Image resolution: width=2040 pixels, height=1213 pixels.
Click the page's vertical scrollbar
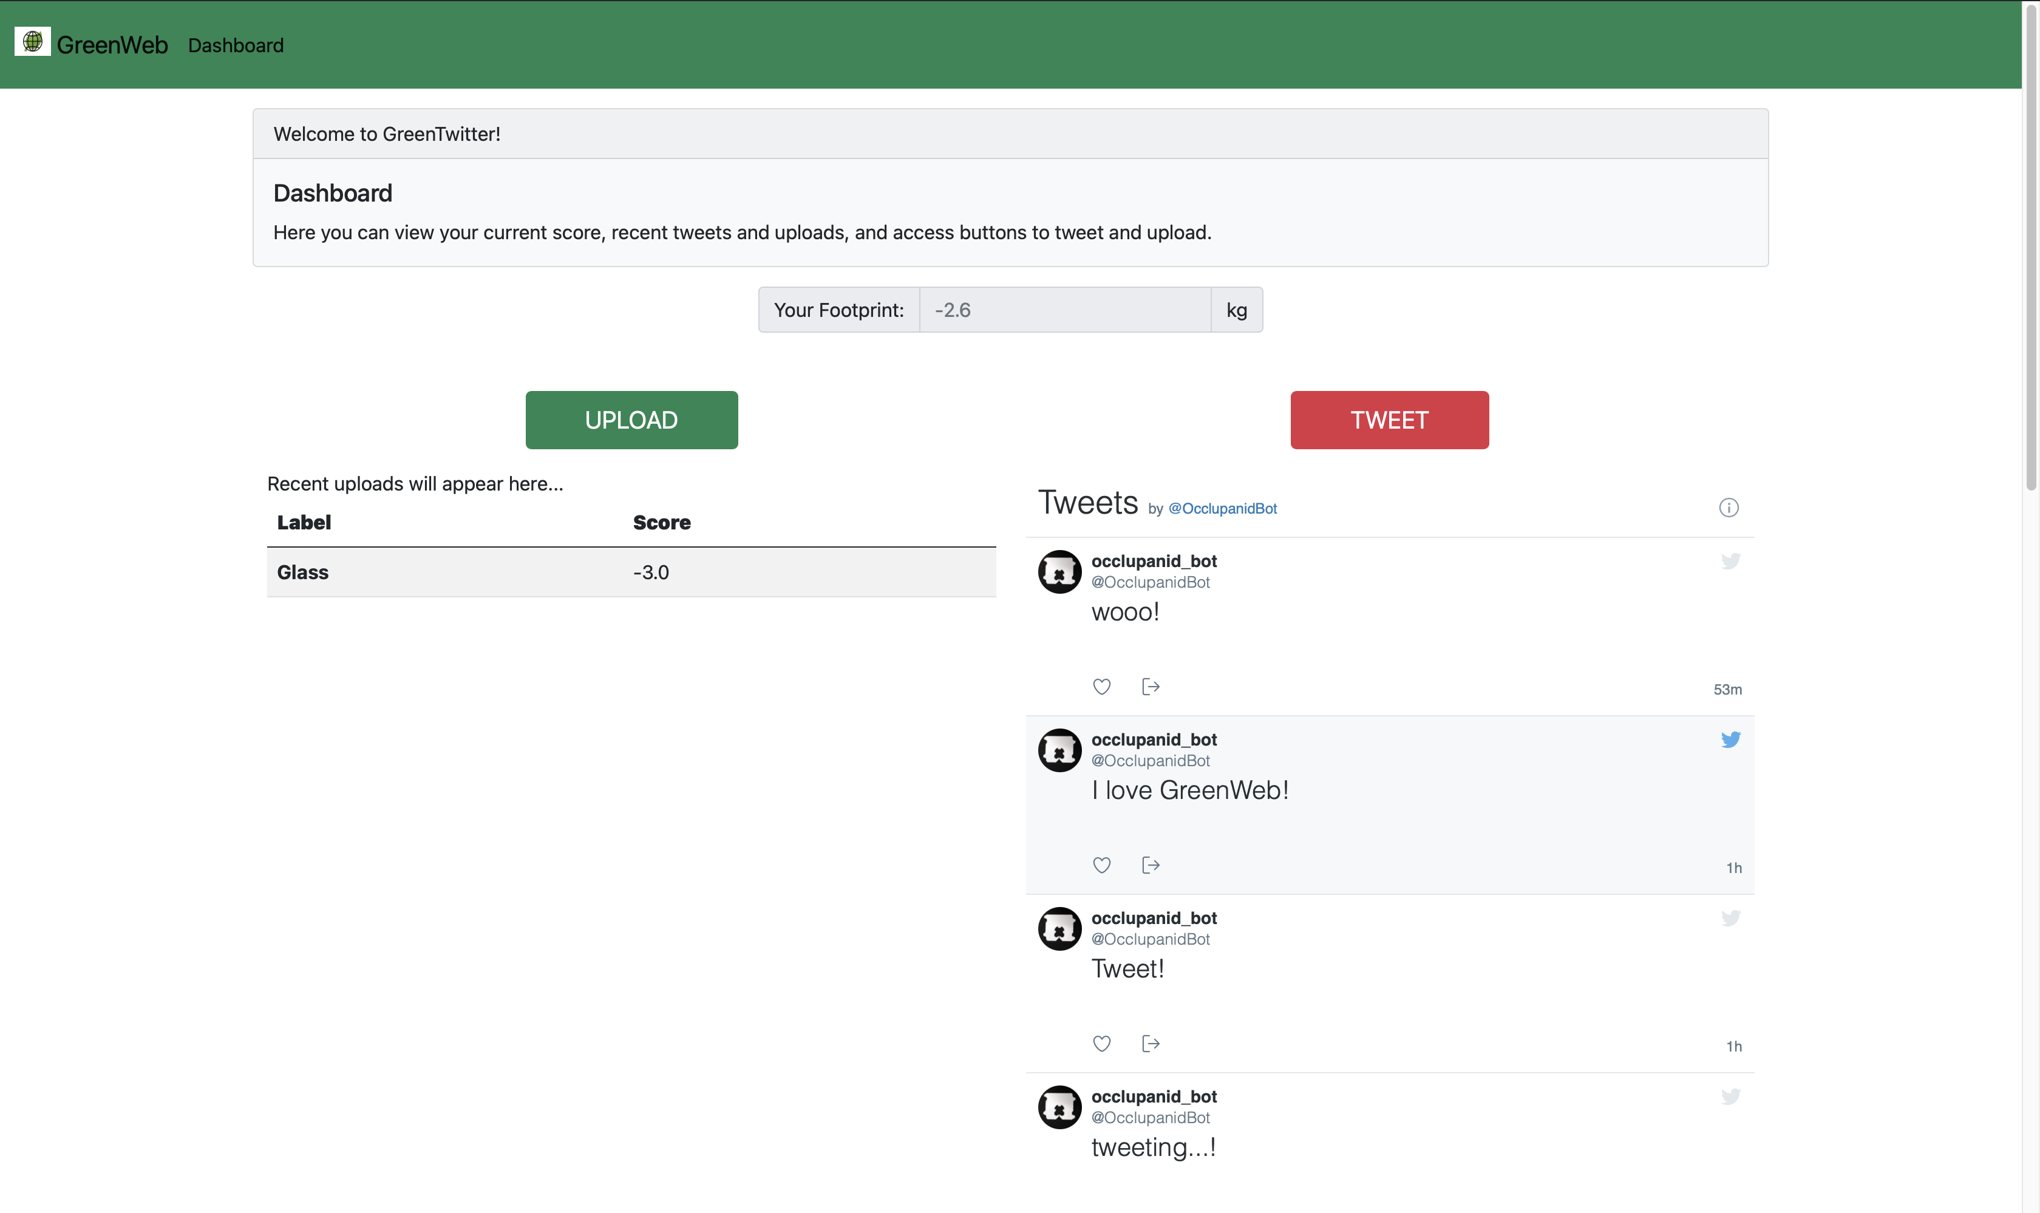coord(2030,245)
